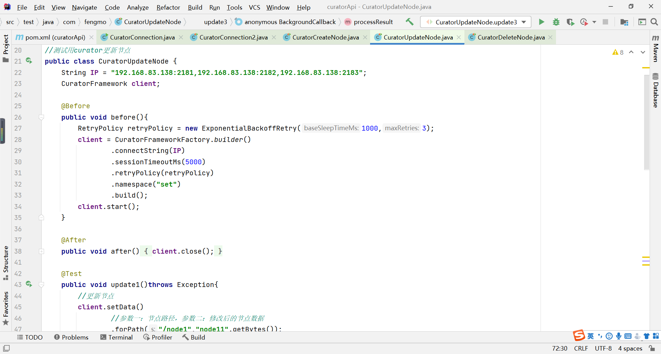Switch to CuratorCreateNode.java tab
Image resolution: width=661 pixels, height=354 pixels.
coord(325,37)
